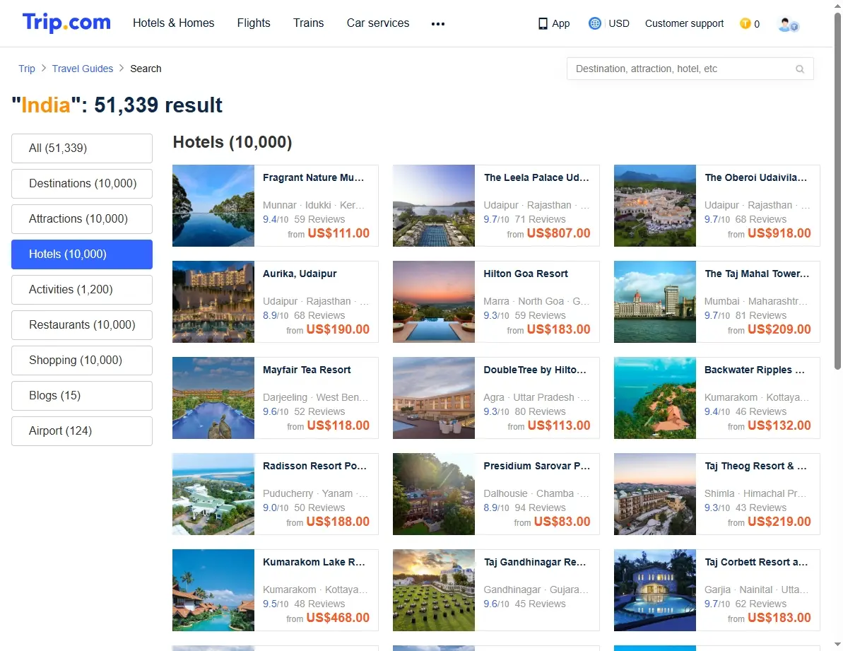Viewport: 843px width, 651px height.
Task: Open Kumarakom Lake Resort photo
Action: [213, 590]
